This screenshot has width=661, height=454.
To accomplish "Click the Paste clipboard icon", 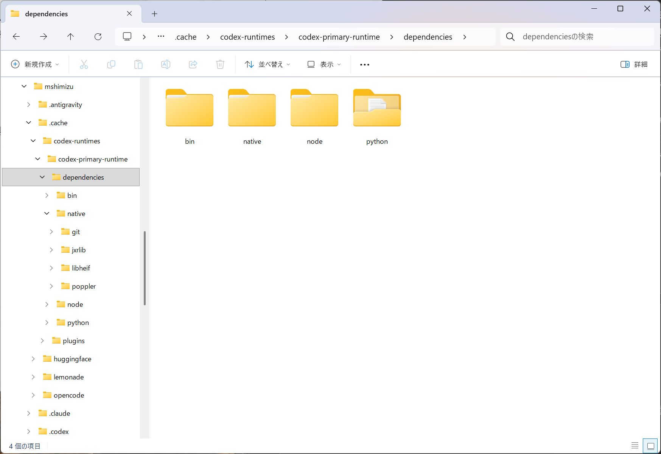I will tap(138, 64).
